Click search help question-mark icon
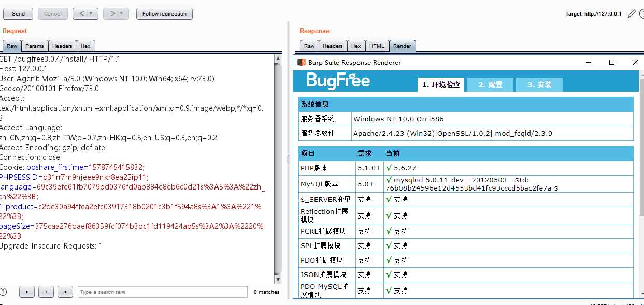This screenshot has height=305, width=644. [4, 292]
